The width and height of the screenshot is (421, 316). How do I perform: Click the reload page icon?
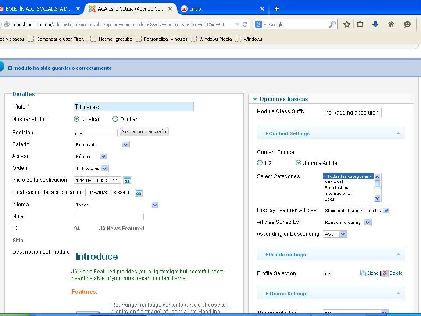tap(245, 25)
